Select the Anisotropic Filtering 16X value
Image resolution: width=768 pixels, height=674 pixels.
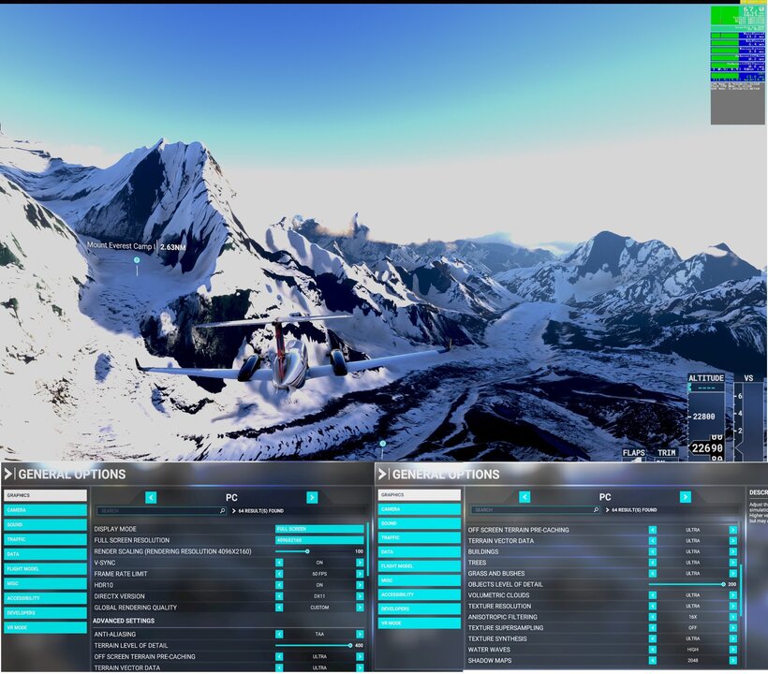click(x=693, y=617)
